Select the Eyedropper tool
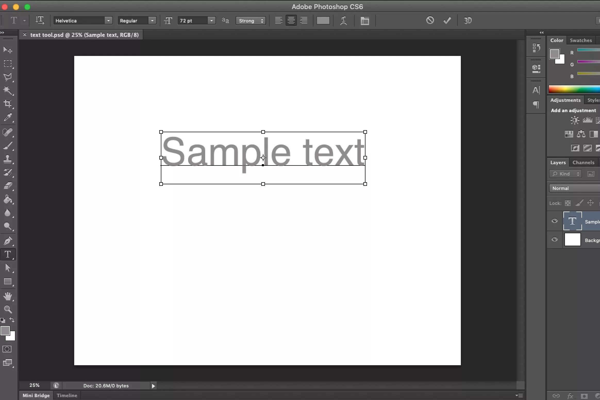 tap(7, 118)
